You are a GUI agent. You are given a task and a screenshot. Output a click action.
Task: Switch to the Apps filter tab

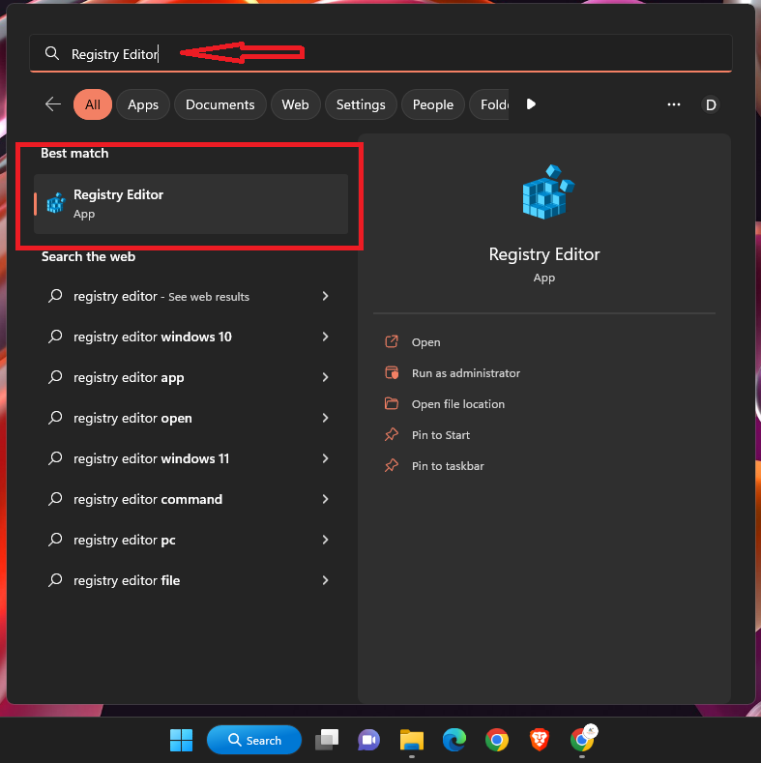tap(143, 104)
